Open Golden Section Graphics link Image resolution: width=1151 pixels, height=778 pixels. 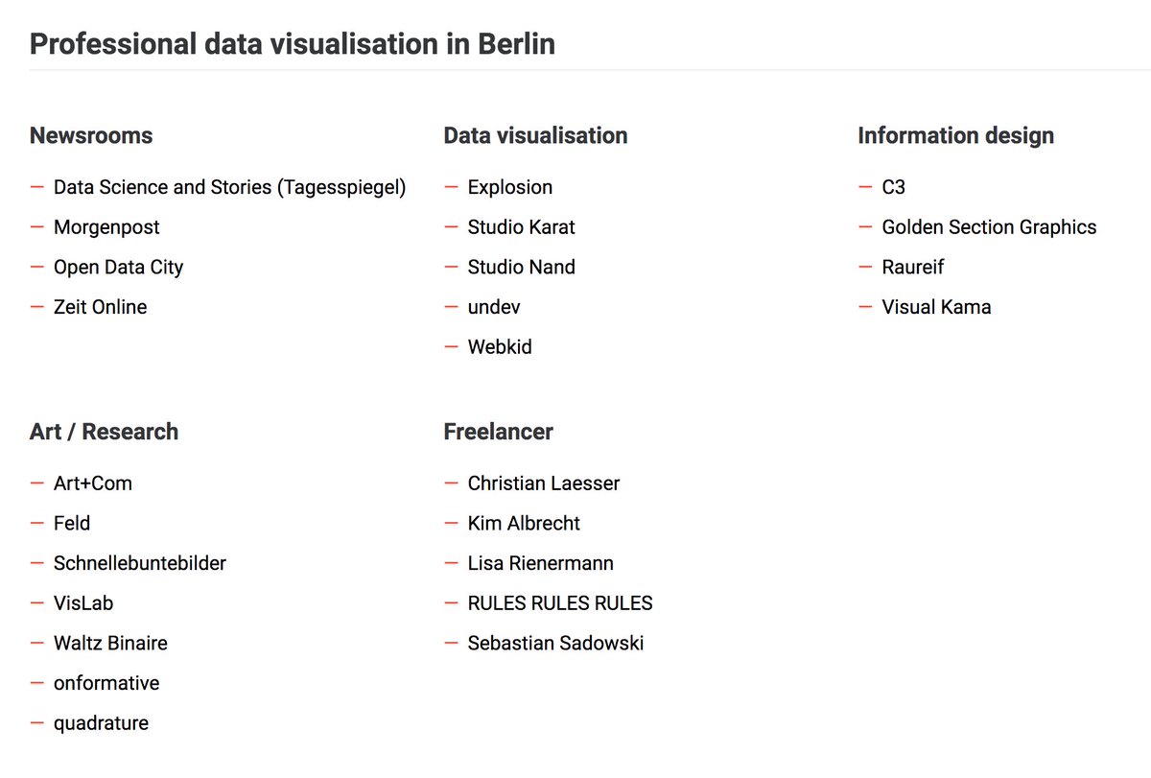(989, 227)
